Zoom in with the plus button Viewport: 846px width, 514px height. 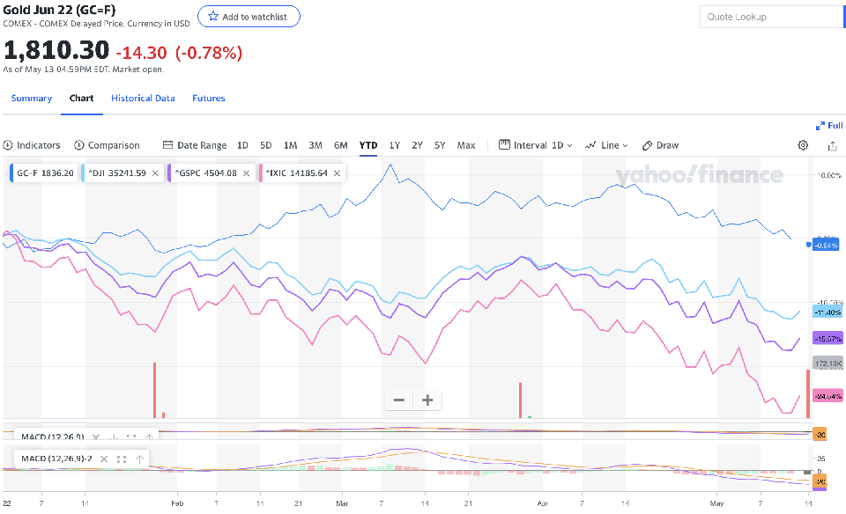pos(428,400)
